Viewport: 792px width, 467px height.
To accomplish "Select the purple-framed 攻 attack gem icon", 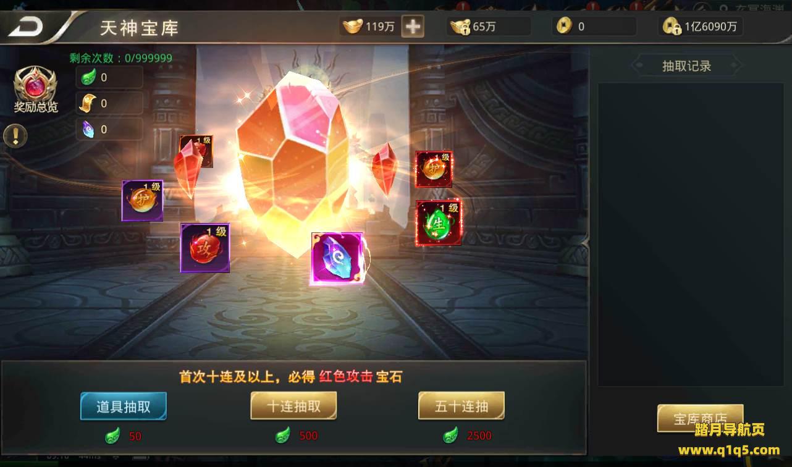I will point(205,248).
